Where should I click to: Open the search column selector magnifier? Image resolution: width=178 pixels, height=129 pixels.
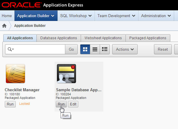click(x=11, y=49)
